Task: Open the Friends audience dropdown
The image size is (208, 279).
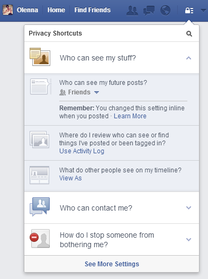Action: coord(79,92)
